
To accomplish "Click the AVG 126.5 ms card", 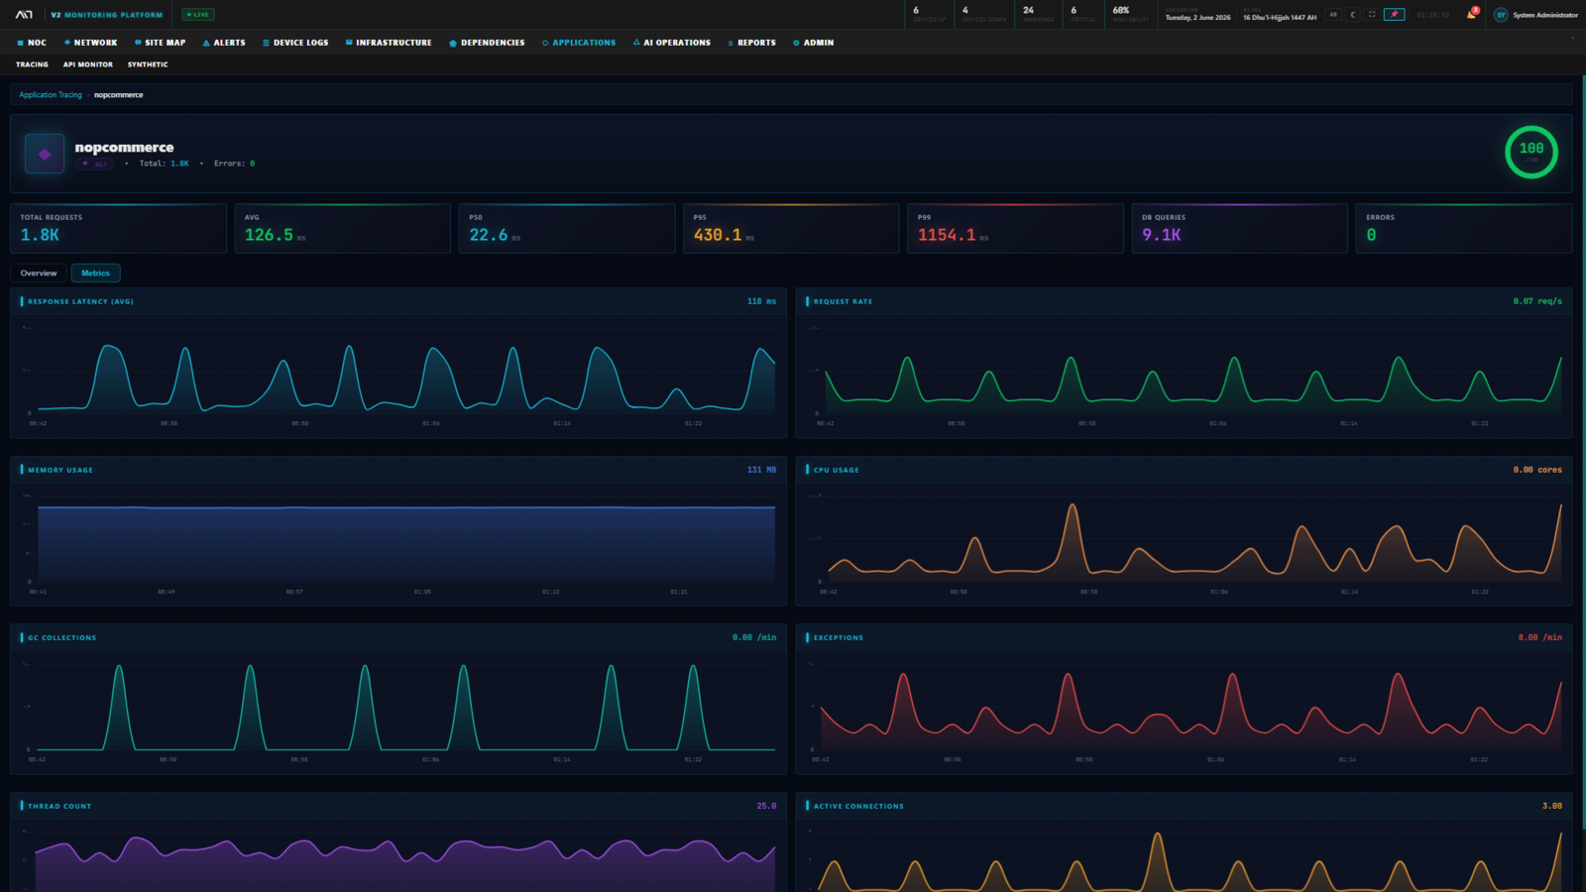I will pos(342,228).
